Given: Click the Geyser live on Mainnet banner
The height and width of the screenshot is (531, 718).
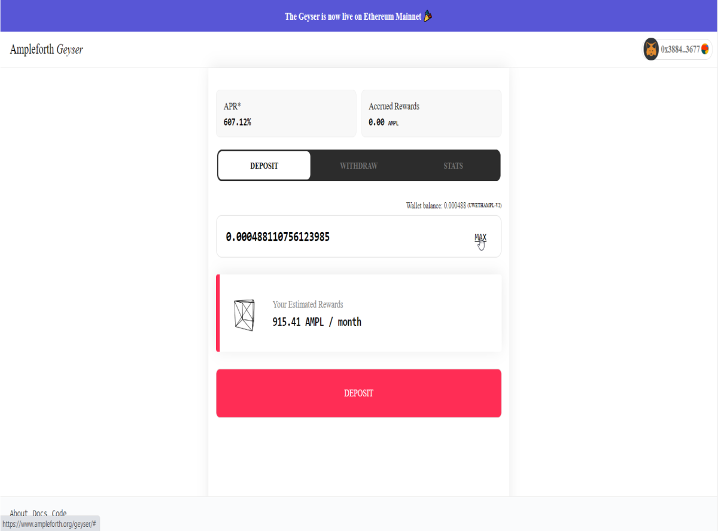Looking at the screenshot, I should [358, 16].
